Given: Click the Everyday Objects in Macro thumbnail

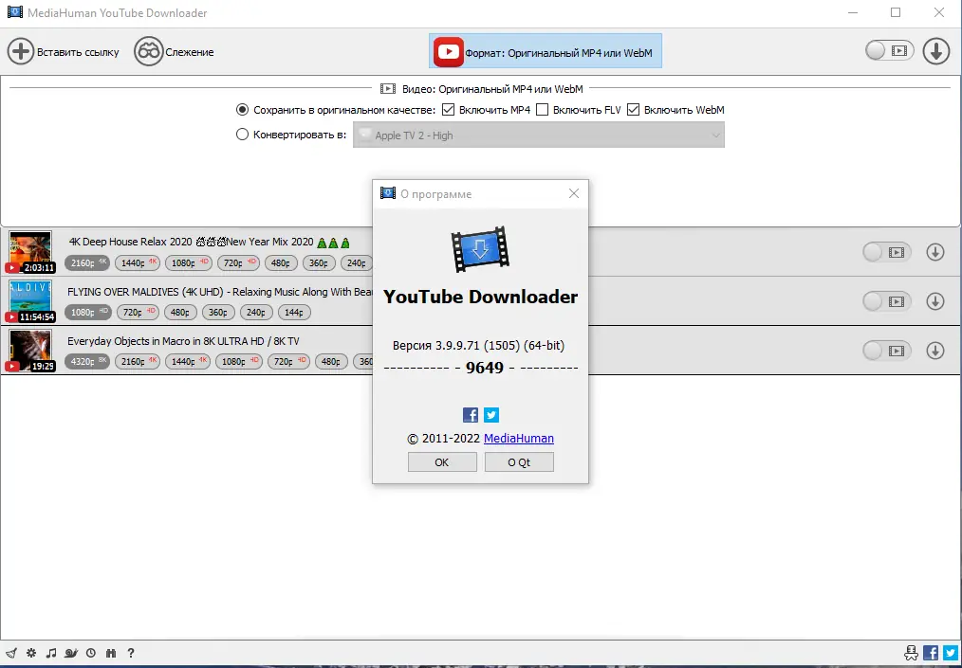Looking at the screenshot, I should tap(30, 351).
